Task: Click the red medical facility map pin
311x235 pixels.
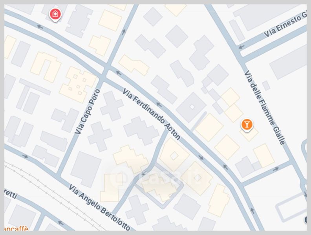Action: (x=55, y=14)
